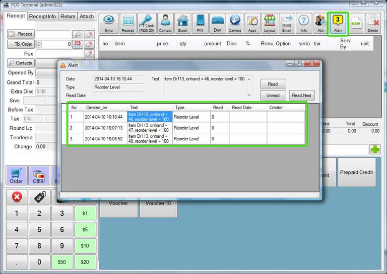Tap the $5 quick cash key
Viewport: 387px width, 274px height.
85,229
